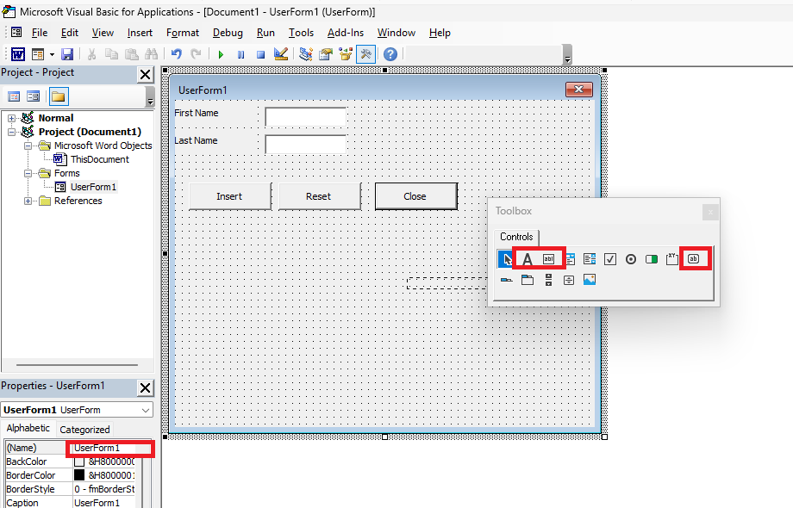Select the OptionButton control in Toolbox
Screen dimensions: 793x508
coord(631,259)
